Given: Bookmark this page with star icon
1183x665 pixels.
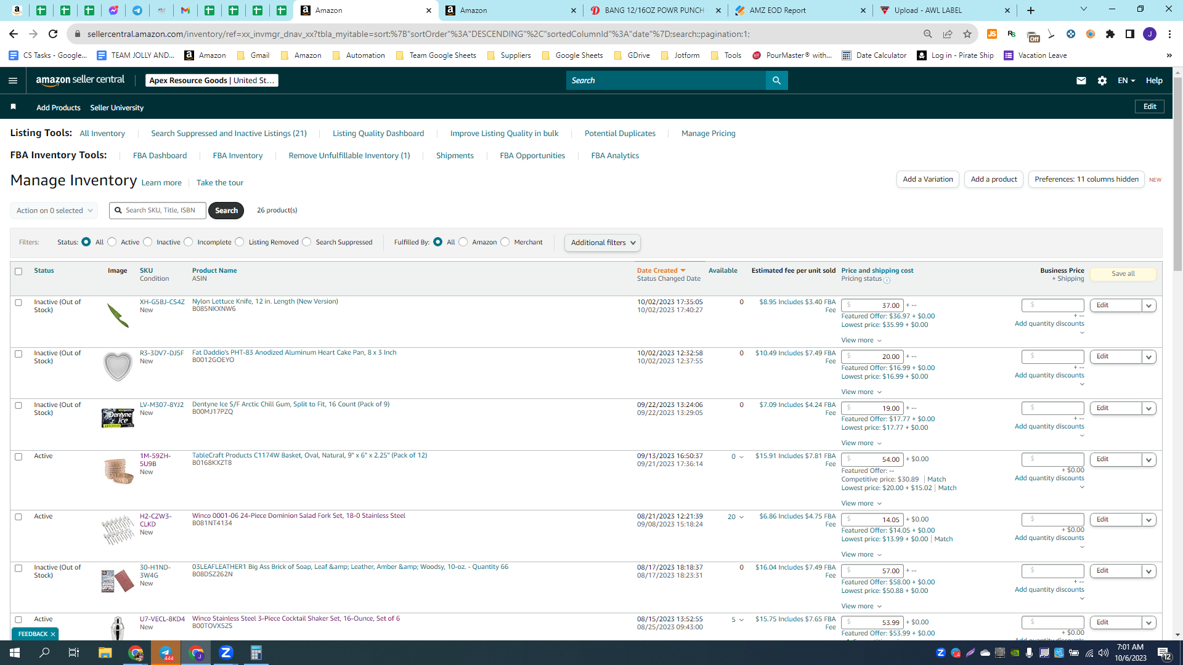Looking at the screenshot, I should 967,34.
